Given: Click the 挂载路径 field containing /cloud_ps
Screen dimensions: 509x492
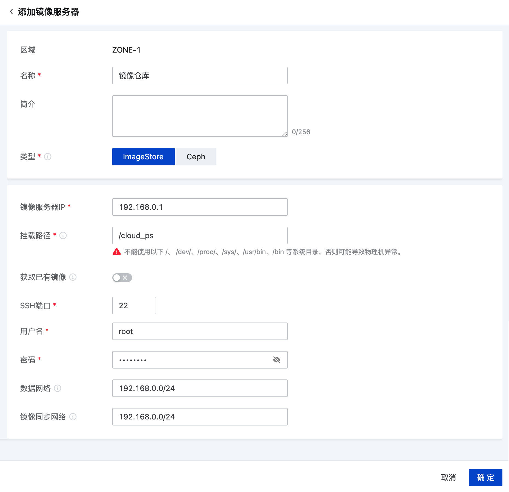Looking at the screenshot, I should tap(200, 235).
